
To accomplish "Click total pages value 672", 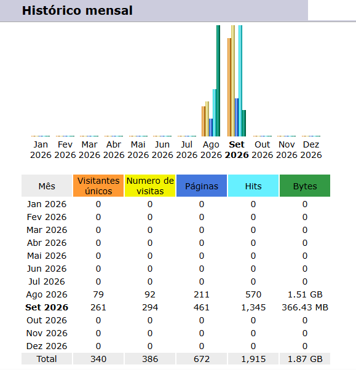I will click(x=202, y=359).
